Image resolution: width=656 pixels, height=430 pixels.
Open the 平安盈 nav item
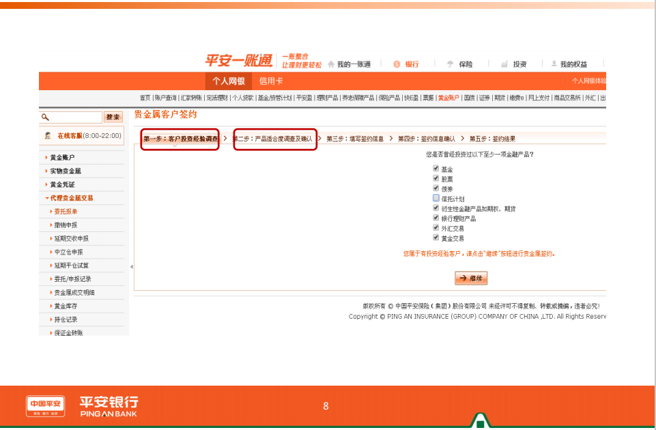point(304,98)
